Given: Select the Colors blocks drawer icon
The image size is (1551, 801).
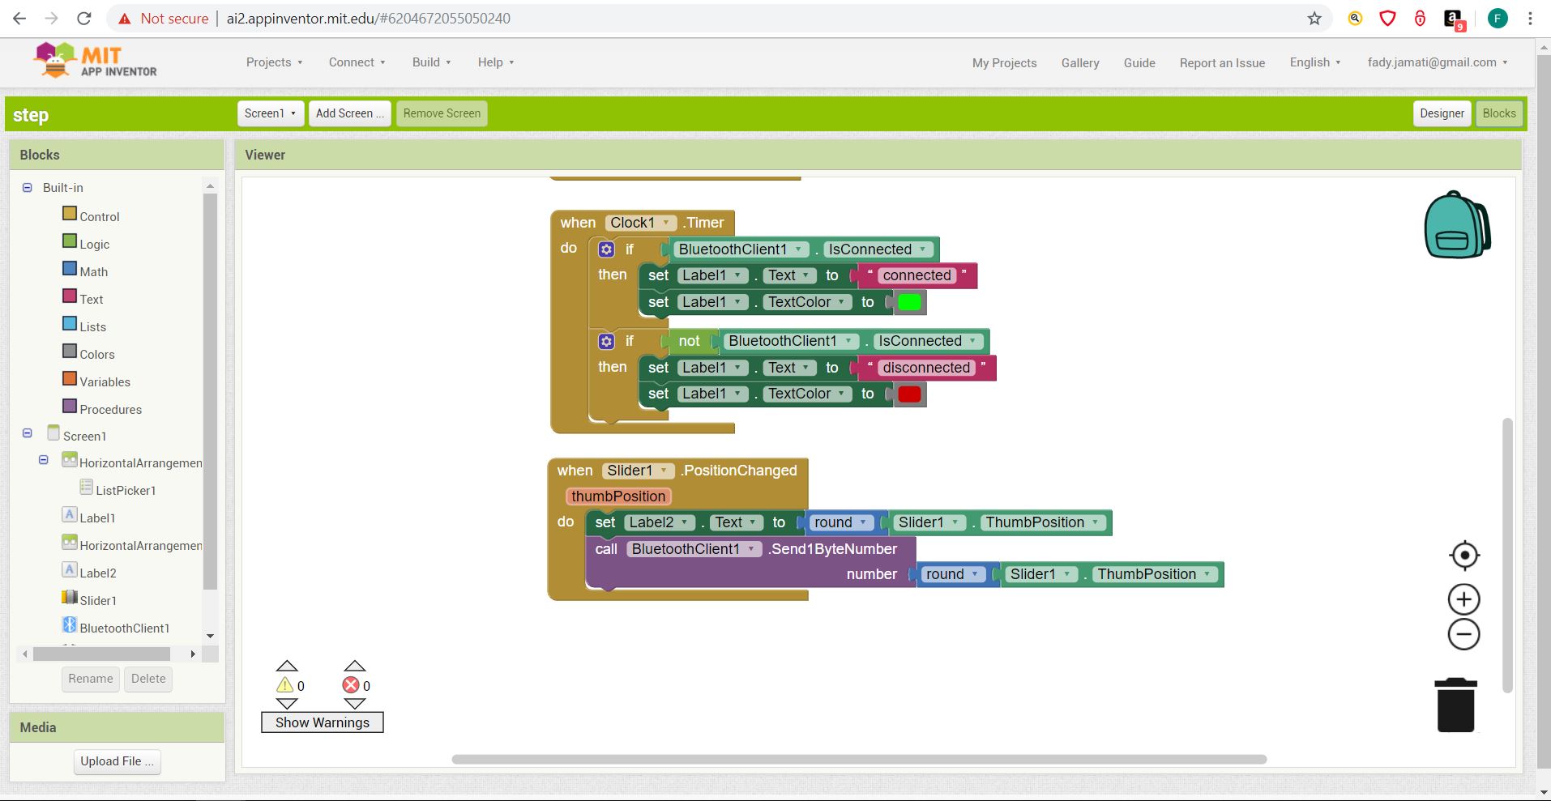Looking at the screenshot, I should click(70, 352).
